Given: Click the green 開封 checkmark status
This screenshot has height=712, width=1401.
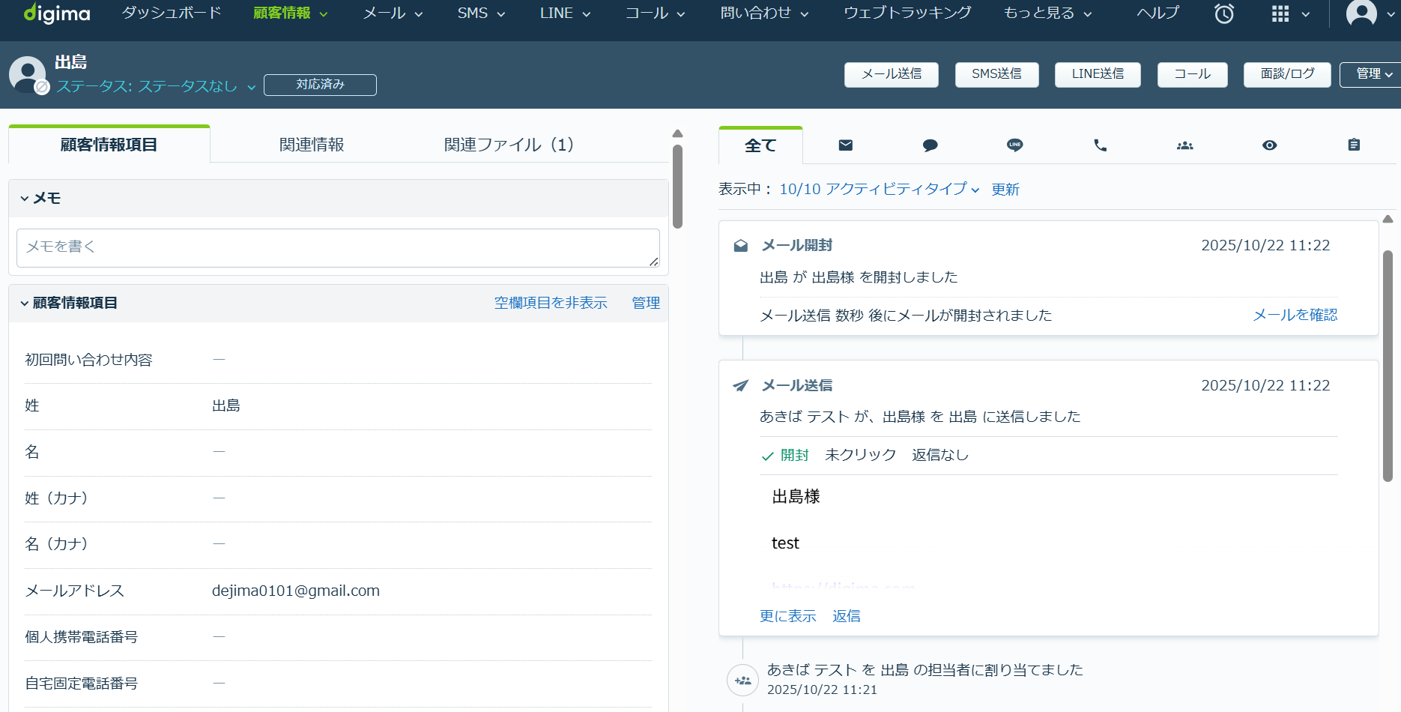Looking at the screenshot, I should coord(785,455).
